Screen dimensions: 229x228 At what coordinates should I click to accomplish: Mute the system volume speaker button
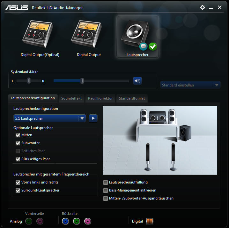[x=137, y=81]
